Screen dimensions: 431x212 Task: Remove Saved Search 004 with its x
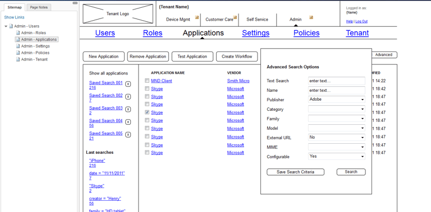coord(128,122)
